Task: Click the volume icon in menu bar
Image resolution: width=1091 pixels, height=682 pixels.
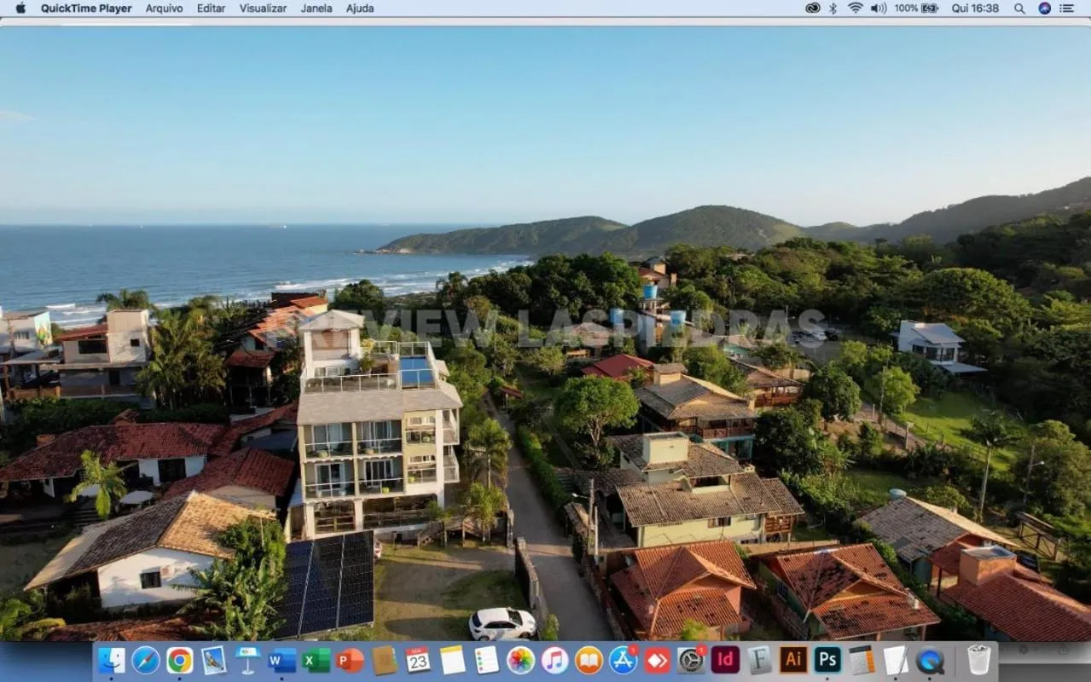Action: pyautogui.click(x=878, y=9)
